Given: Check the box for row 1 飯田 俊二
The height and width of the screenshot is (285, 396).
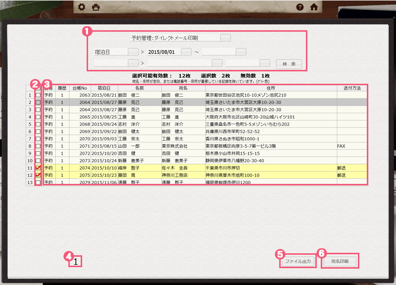Looking at the screenshot, I should point(38,95).
